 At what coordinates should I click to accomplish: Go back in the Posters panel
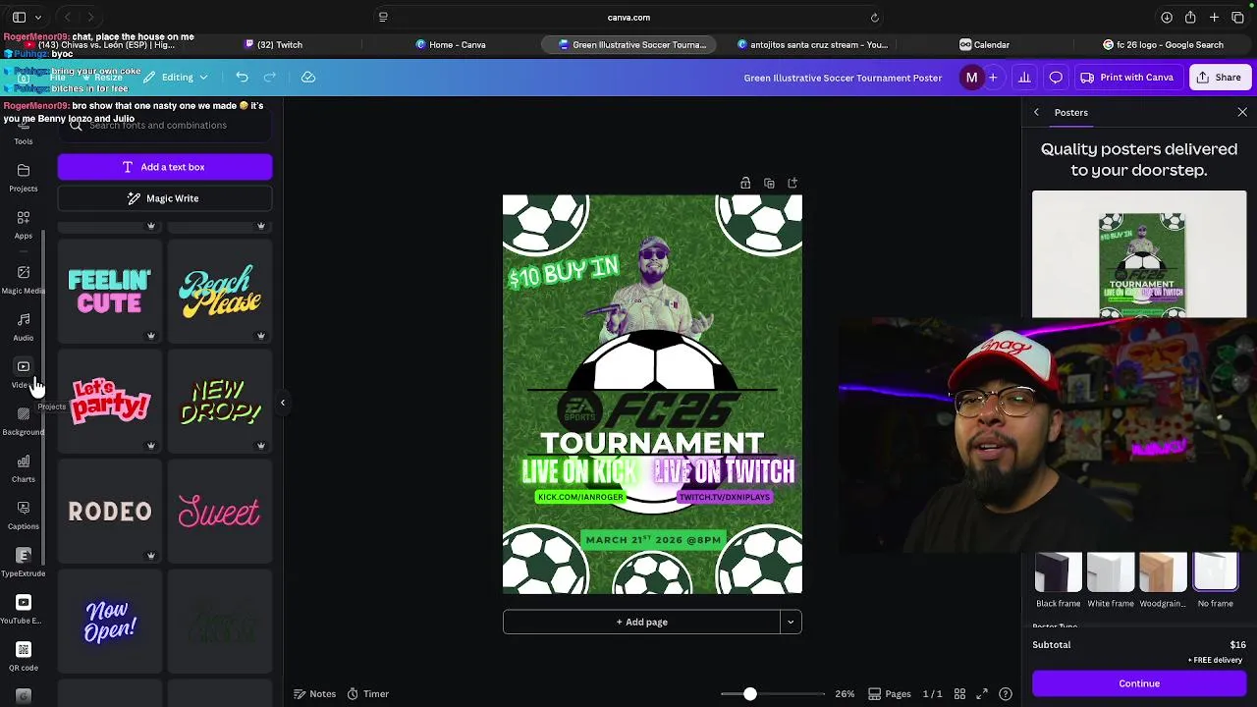pyautogui.click(x=1036, y=112)
